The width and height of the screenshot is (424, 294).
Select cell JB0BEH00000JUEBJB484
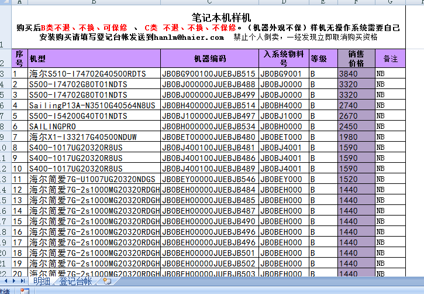click(x=209, y=190)
